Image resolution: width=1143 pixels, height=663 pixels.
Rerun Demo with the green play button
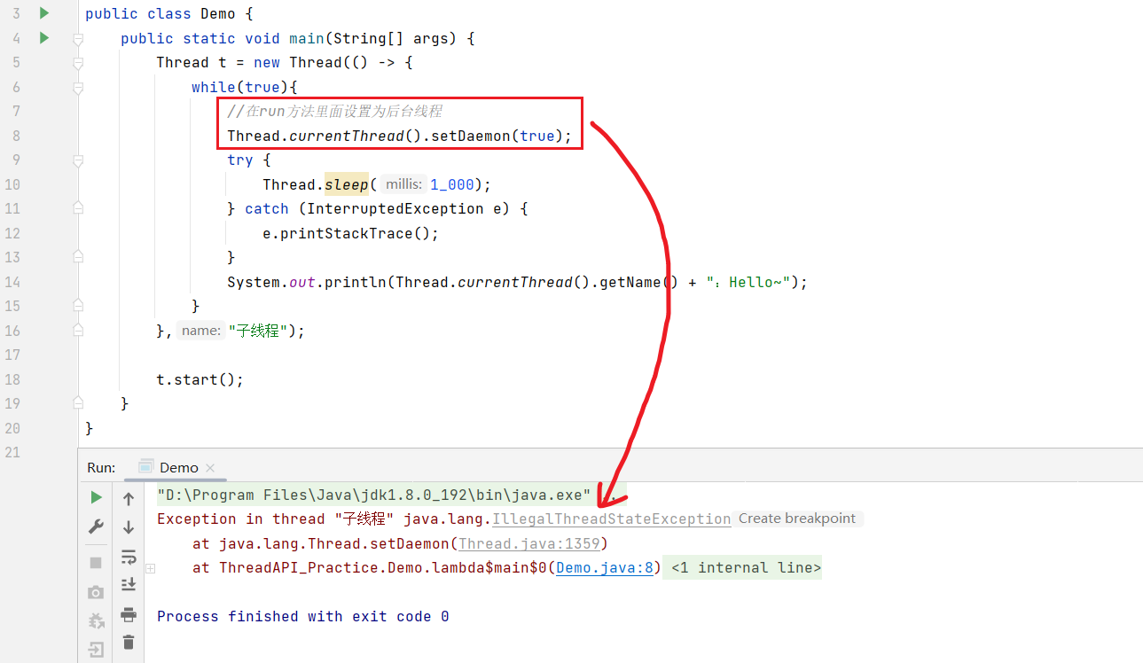[x=97, y=497]
